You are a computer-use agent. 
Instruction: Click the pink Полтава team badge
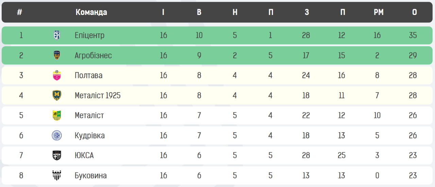(57, 75)
